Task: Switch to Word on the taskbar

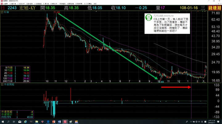Action: pos(59,122)
